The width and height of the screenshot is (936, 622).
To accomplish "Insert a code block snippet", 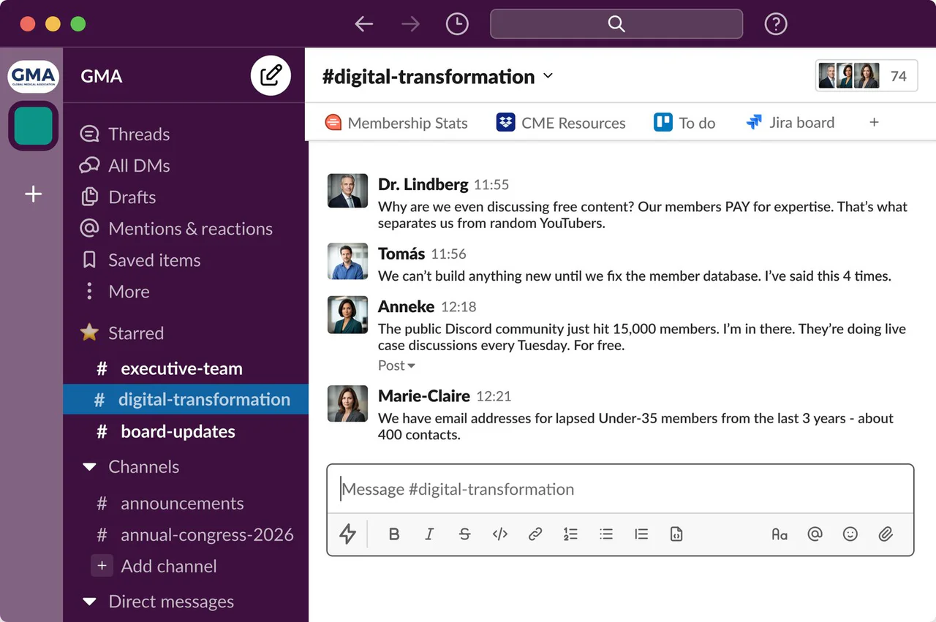I will (x=676, y=534).
